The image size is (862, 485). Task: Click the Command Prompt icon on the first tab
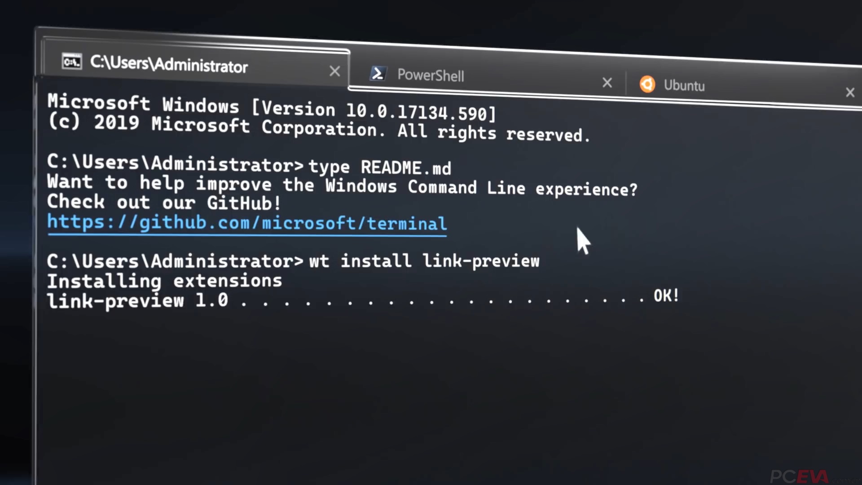pyautogui.click(x=72, y=62)
